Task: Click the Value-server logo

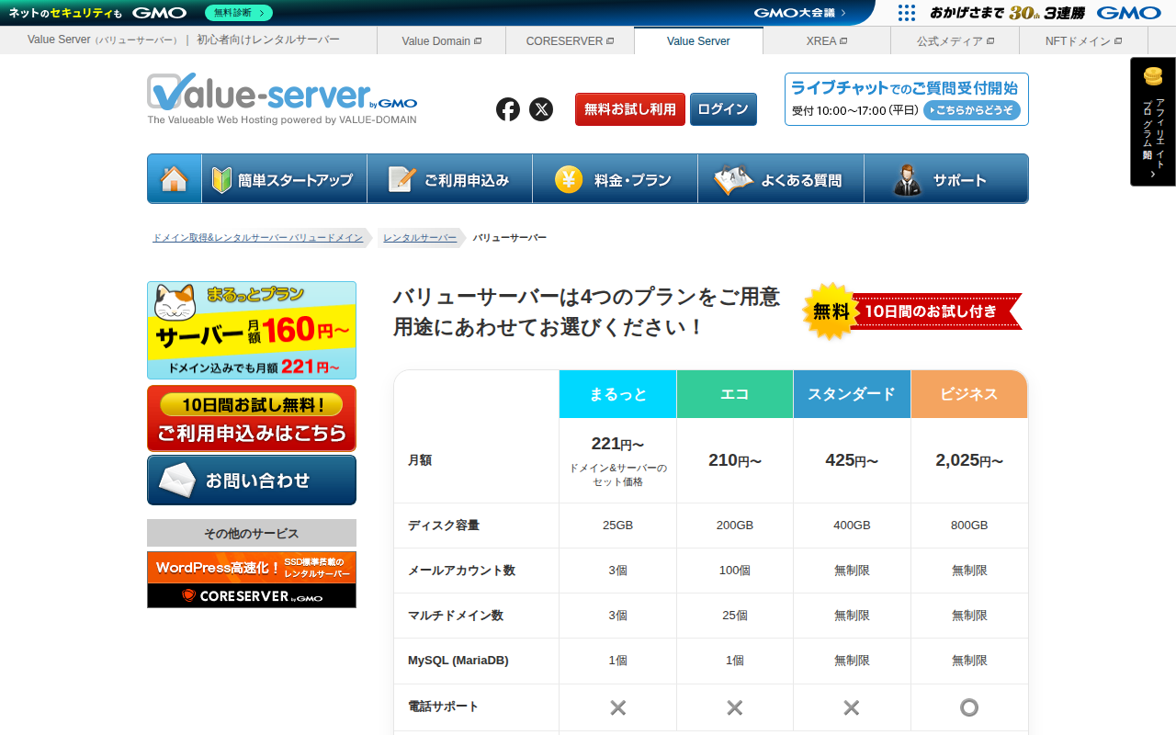Action: [x=282, y=98]
